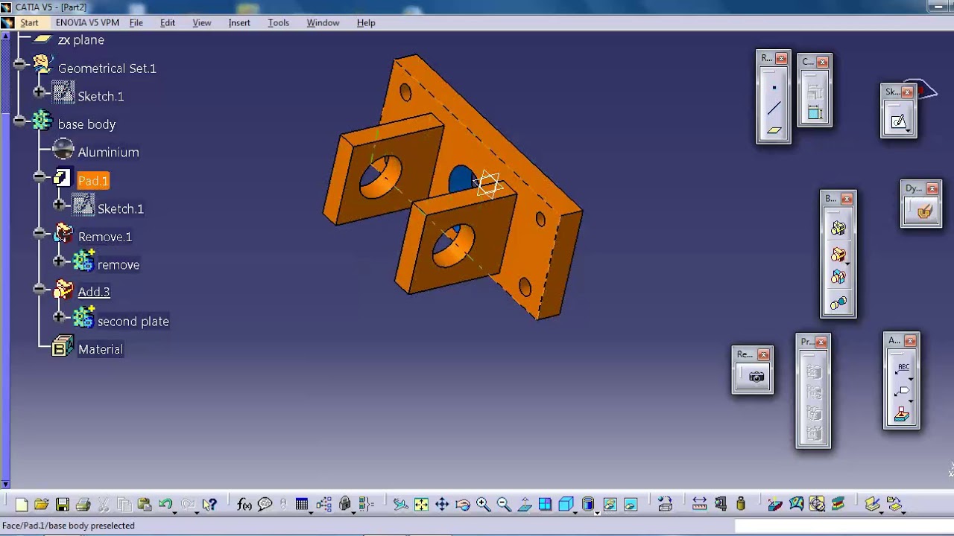
Task: Click the Zoom Out magnifier
Action: (504, 505)
